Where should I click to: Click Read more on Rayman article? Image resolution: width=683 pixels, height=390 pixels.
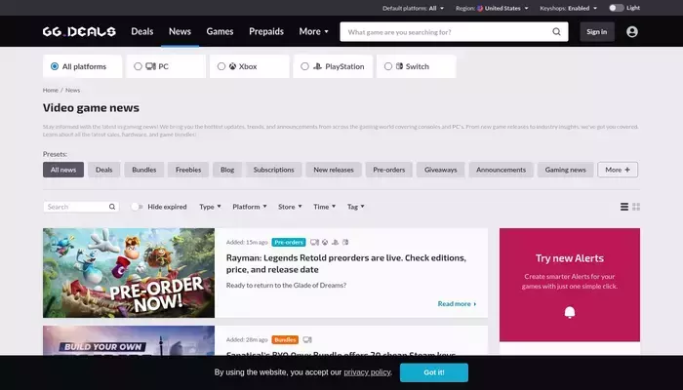point(457,304)
